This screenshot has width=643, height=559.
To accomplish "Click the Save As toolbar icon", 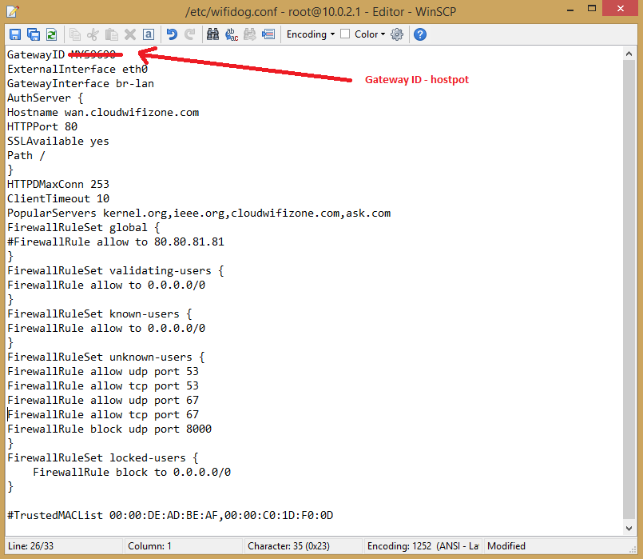I will (x=34, y=34).
